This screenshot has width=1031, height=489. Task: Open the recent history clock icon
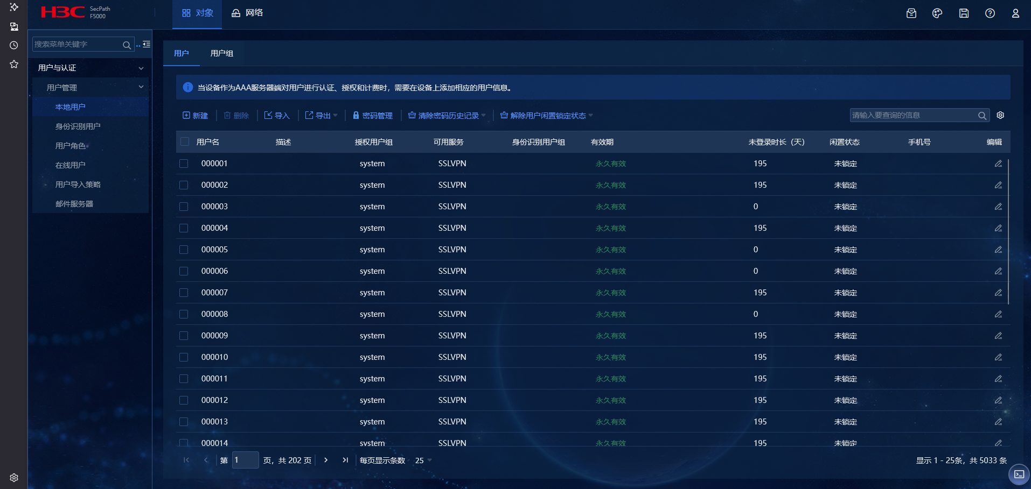click(x=14, y=45)
